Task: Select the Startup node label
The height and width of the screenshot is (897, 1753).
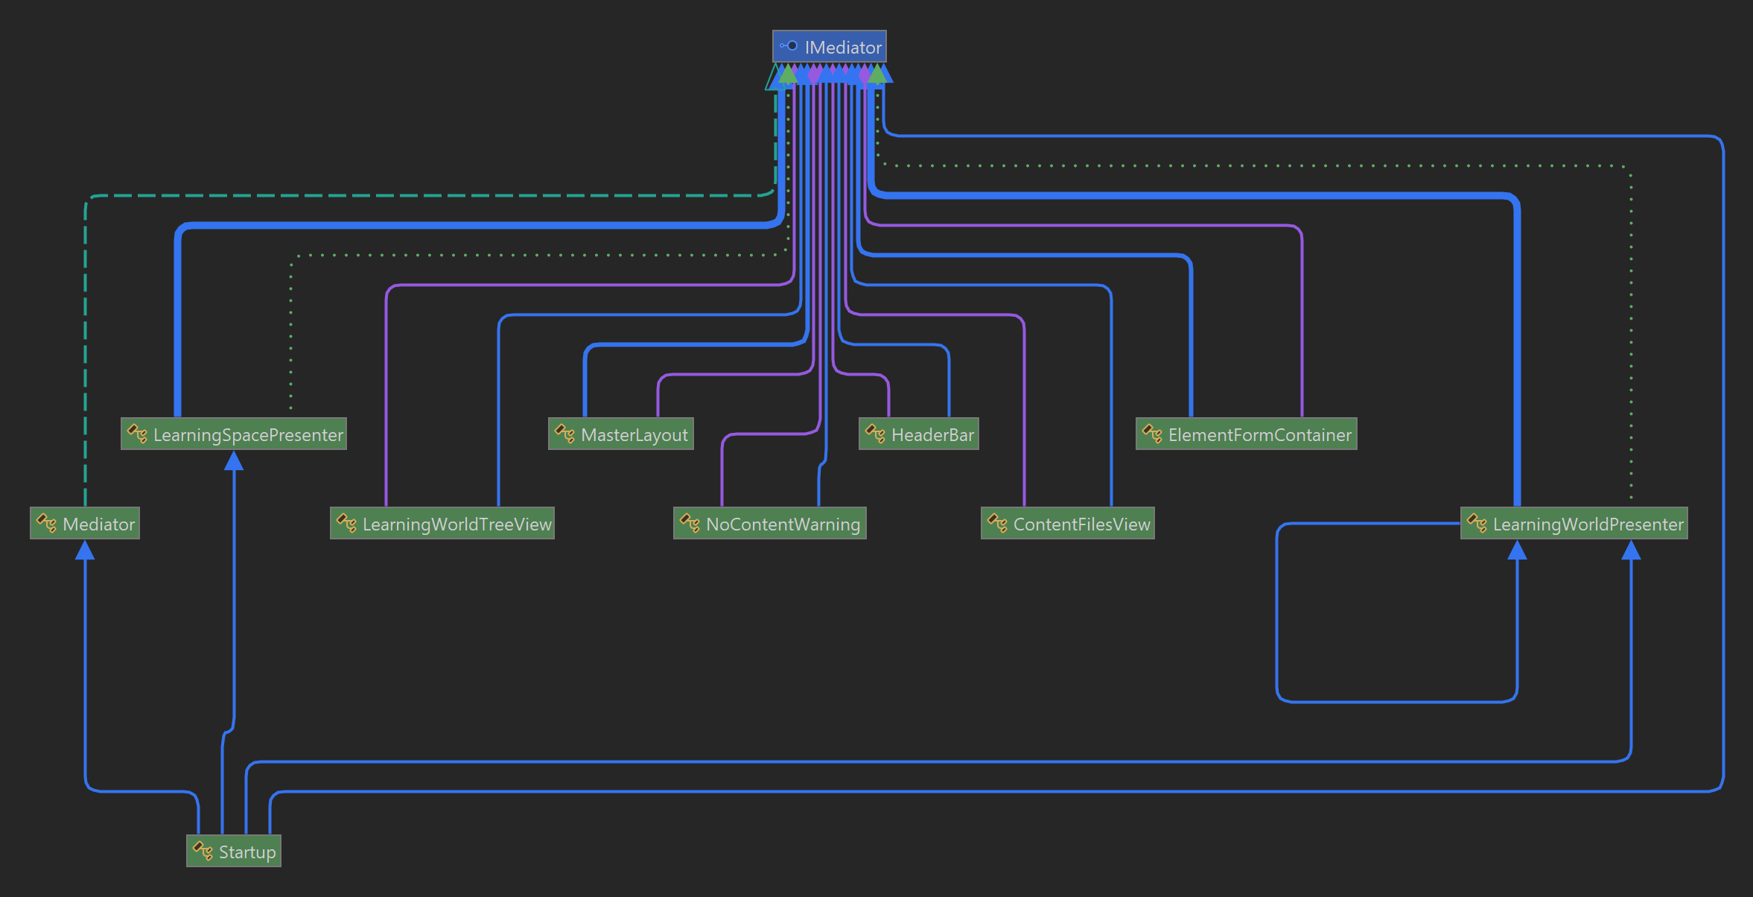Action: (x=246, y=852)
